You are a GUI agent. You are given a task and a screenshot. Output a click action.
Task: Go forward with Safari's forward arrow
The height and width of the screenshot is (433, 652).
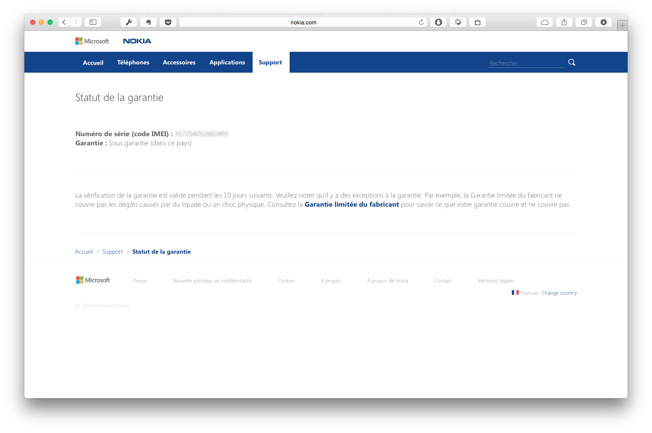[76, 22]
